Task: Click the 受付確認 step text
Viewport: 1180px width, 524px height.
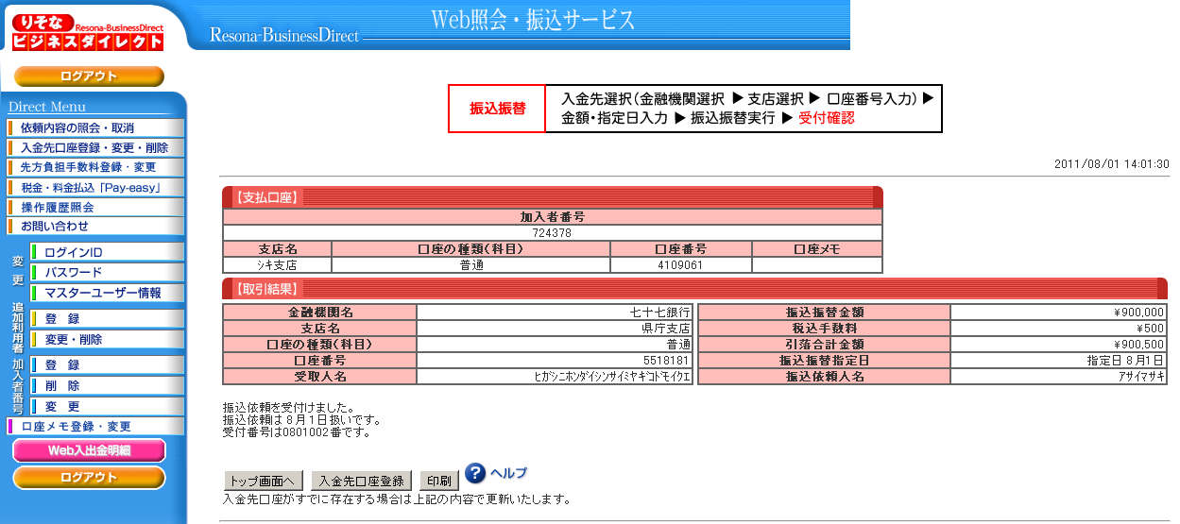Action: [826, 118]
